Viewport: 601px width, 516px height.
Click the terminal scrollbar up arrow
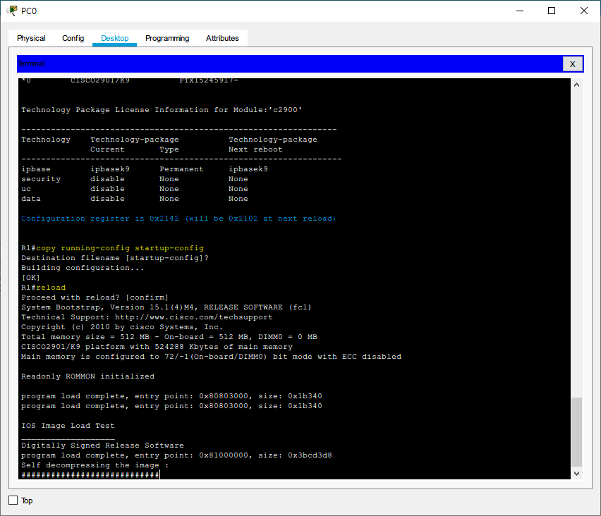(x=576, y=85)
